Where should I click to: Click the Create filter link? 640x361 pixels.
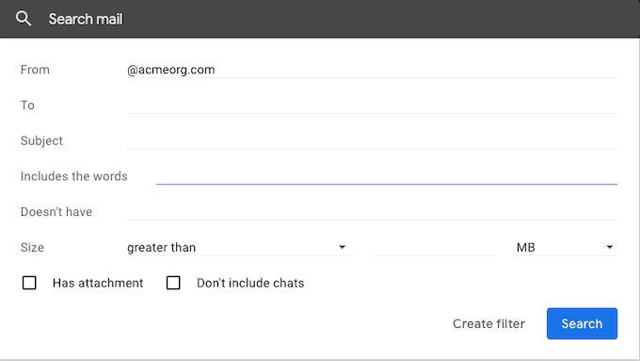pos(488,324)
